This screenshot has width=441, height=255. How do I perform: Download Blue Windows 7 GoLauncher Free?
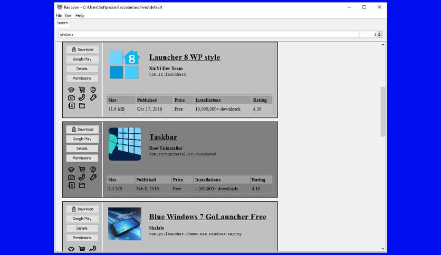[82, 209]
